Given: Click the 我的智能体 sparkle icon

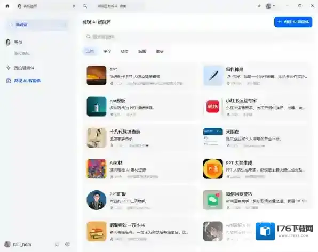Looking at the screenshot, I should coord(9,68).
